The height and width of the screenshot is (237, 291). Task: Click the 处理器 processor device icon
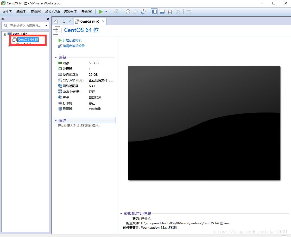point(60,69)
